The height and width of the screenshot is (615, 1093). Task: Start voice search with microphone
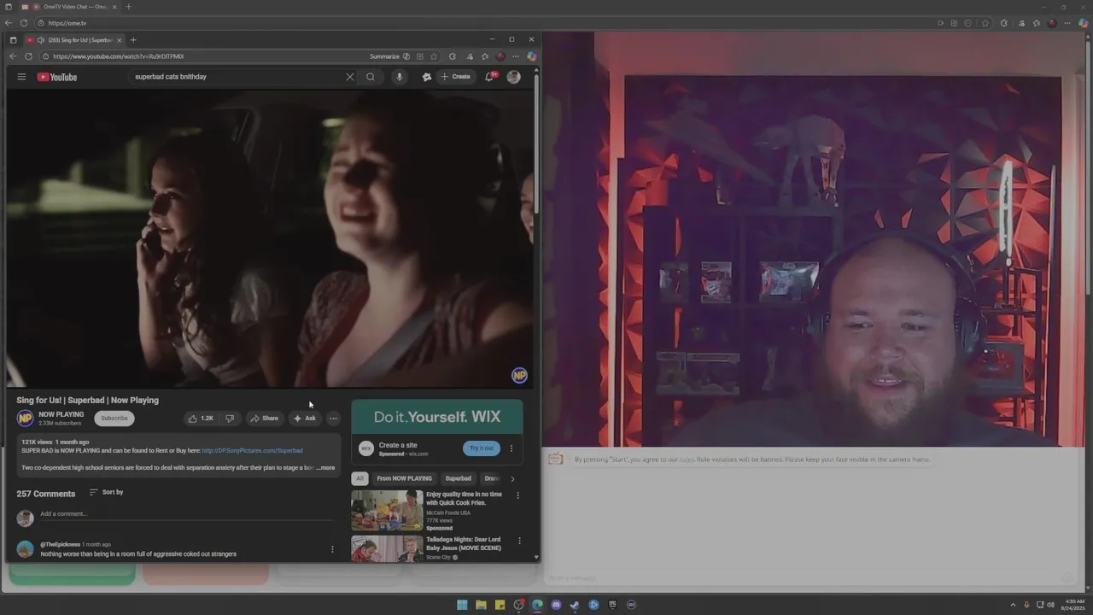click(x=399, y=77)
